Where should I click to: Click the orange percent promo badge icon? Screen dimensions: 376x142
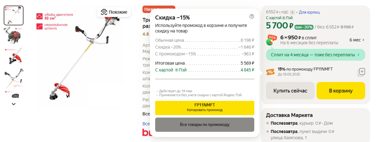(x=270, y=72)
